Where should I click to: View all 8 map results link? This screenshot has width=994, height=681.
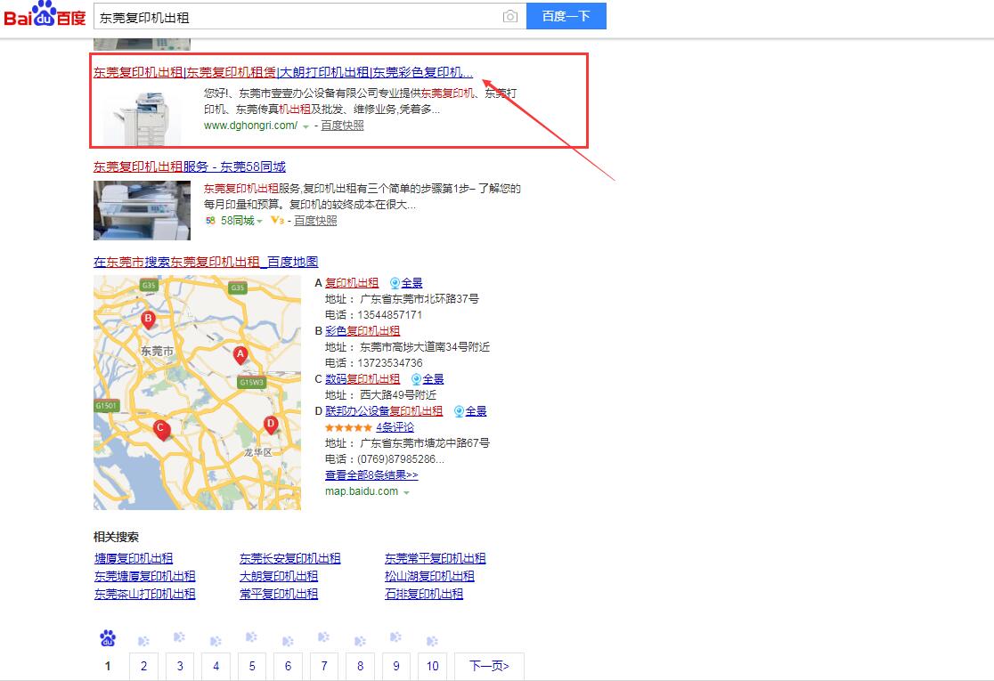coord(371,475)
